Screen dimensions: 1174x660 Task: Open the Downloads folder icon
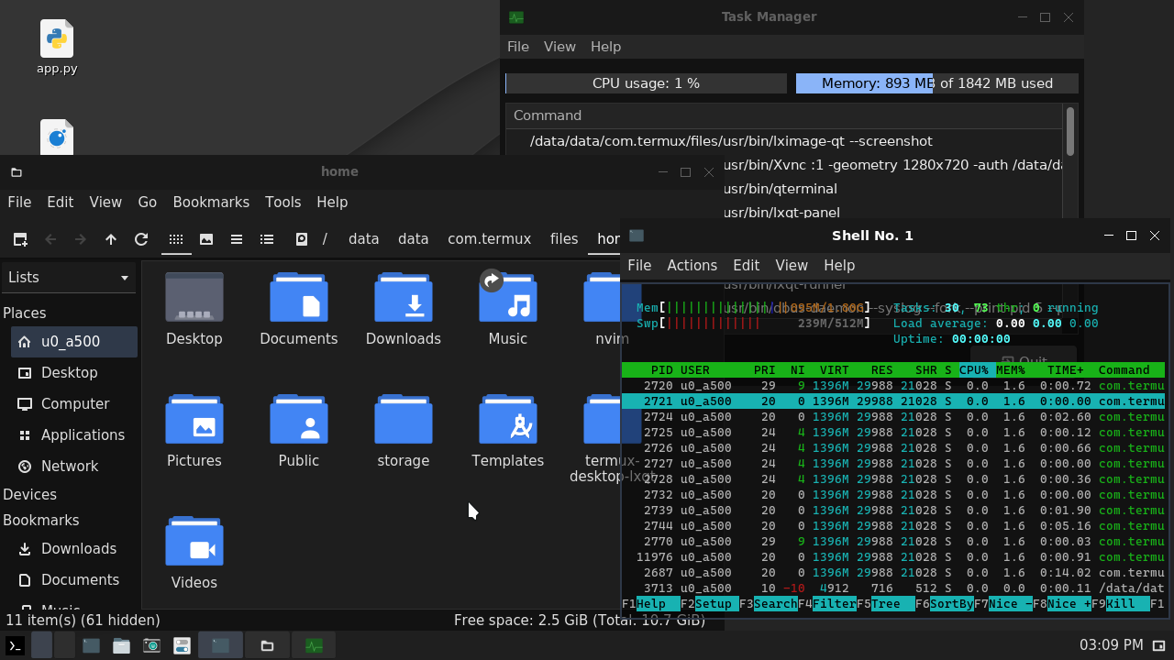pyautogui.click(x=404, y=310)
